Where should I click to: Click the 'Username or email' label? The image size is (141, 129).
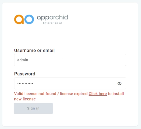click(34, 50)
